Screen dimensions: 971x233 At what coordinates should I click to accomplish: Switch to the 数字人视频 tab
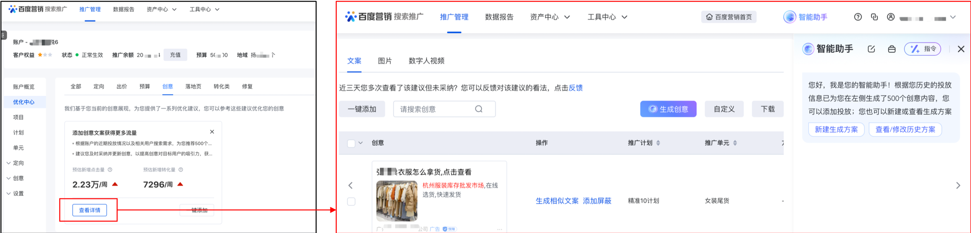(x=426, y=61)
